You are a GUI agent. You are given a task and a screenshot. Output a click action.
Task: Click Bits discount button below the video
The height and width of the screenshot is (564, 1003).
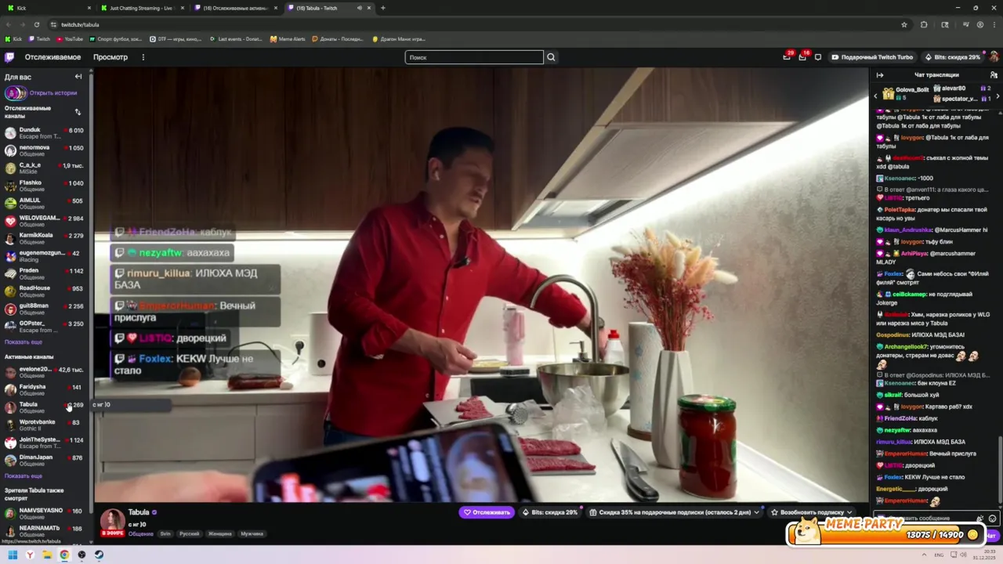(x=550, y=512)
